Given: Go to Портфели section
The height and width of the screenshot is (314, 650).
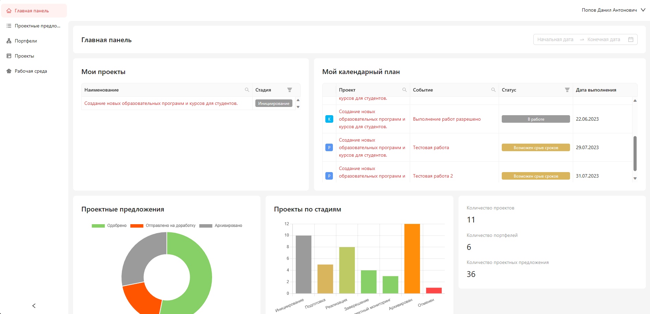Looking at the screenshot, I should (34, 41).
